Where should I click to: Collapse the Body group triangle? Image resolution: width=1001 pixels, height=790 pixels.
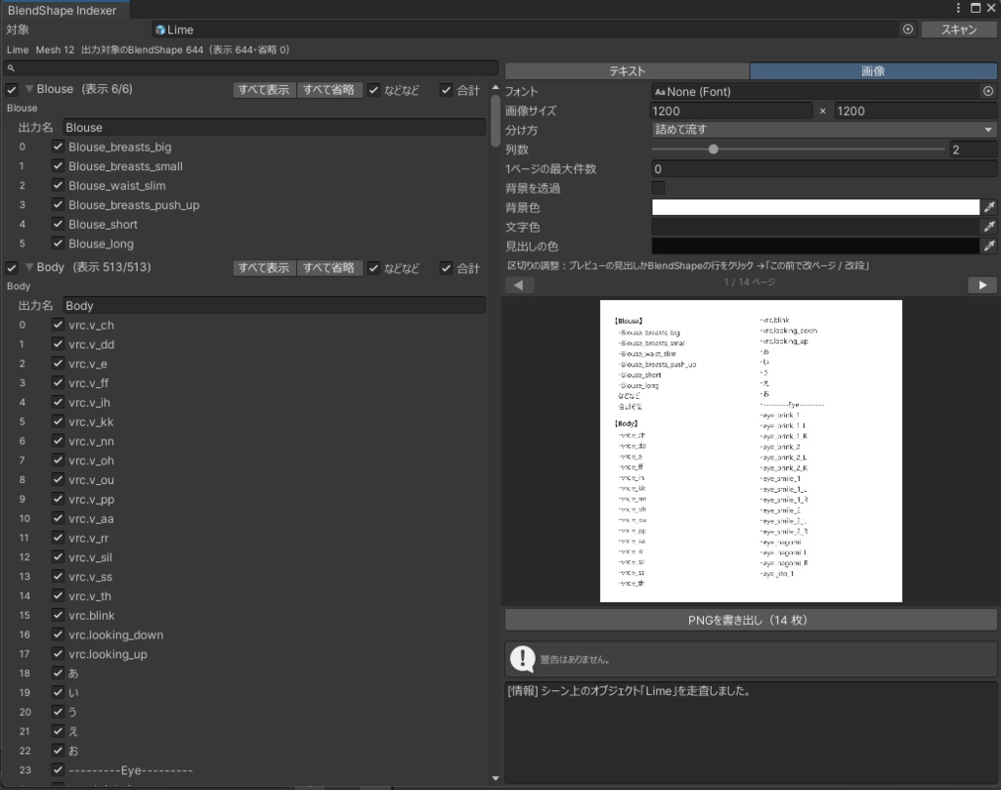28,267
